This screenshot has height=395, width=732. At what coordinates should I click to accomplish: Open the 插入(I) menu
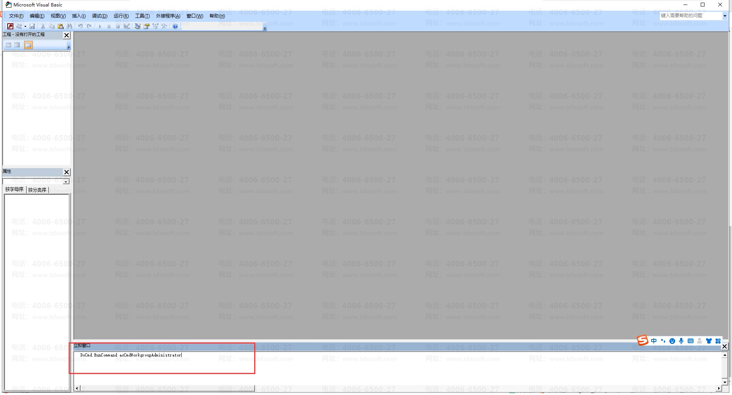click(79, 16)
